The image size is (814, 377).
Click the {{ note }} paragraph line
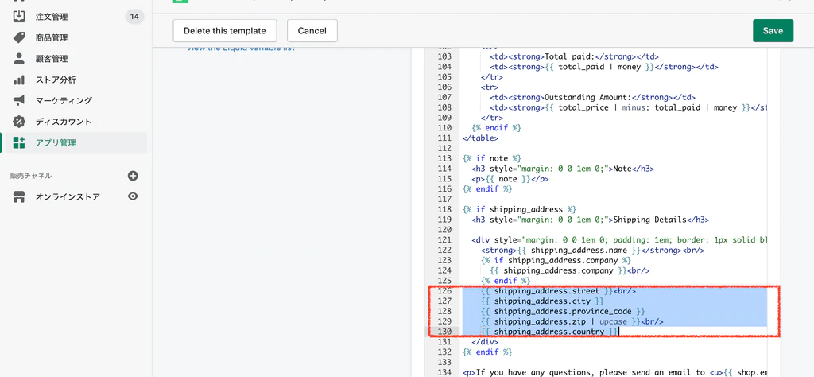pos(510,179)
